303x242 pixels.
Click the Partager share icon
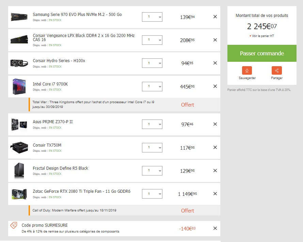point(276,71)
